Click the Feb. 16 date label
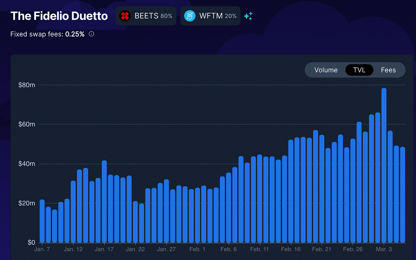The width and height of the screenshot is (416, 260). [291, 249]
